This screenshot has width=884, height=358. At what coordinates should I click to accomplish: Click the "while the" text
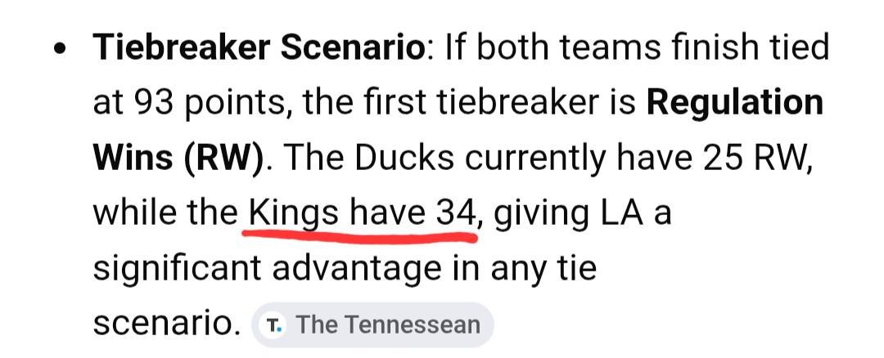pos(165,213)
